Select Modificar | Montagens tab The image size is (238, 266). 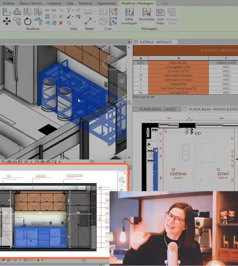pos(137,3)
